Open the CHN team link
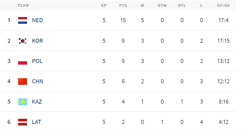 38,81
